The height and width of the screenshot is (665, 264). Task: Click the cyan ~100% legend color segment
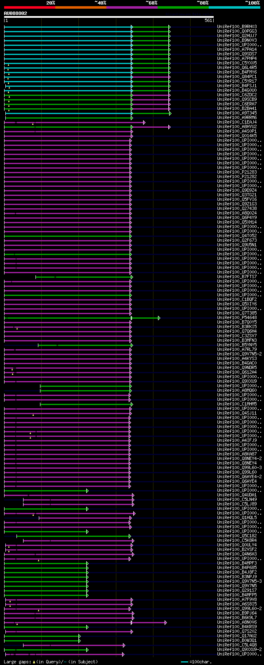pos(234,7)
